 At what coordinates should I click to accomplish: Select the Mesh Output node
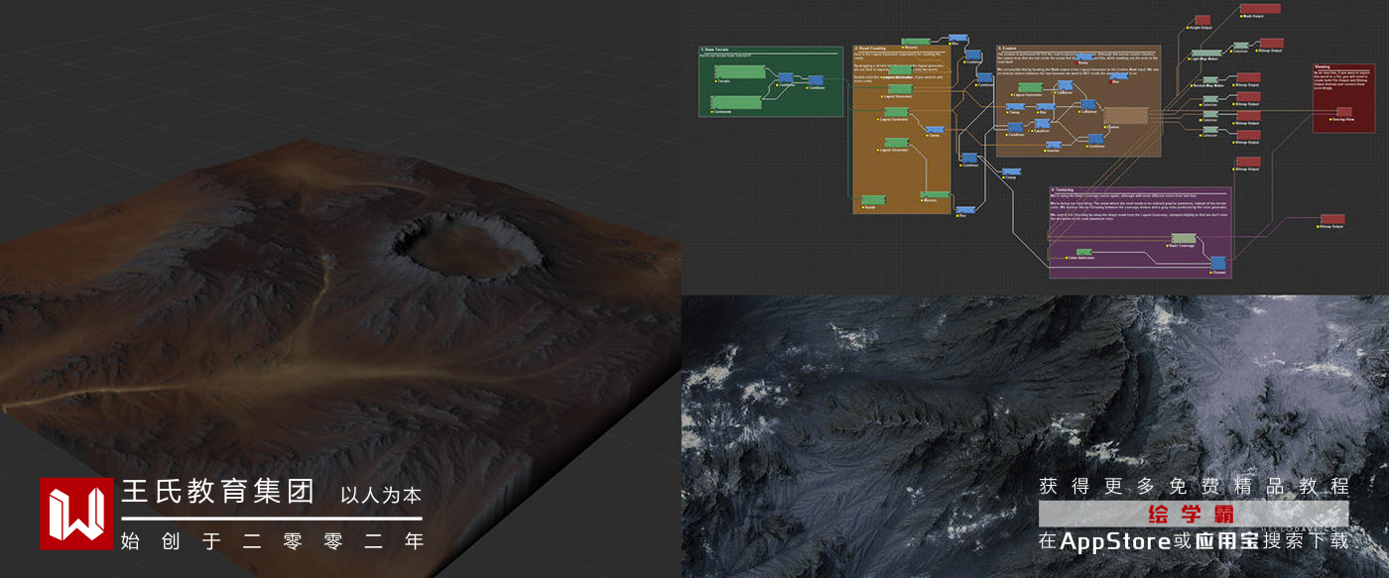pos(1260,8)
